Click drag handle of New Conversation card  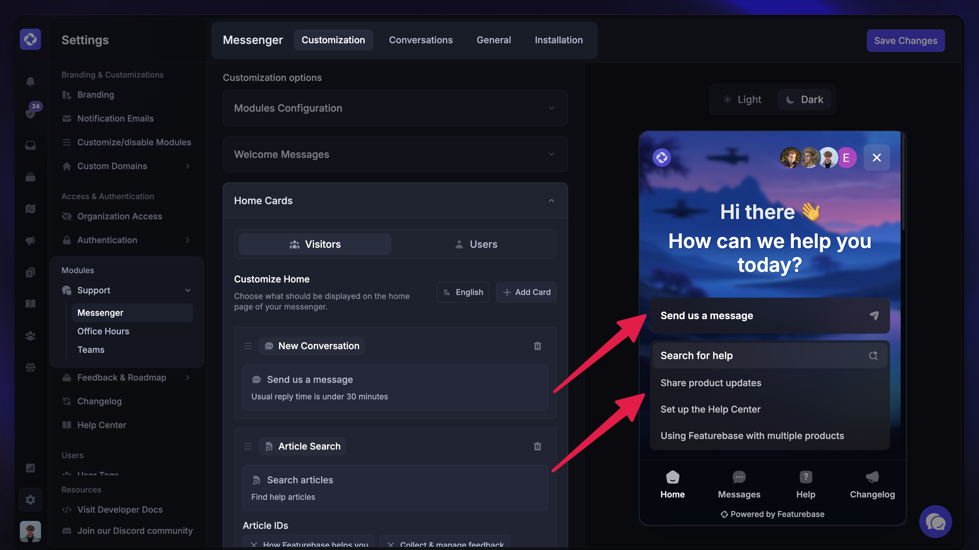click(248, 346)
